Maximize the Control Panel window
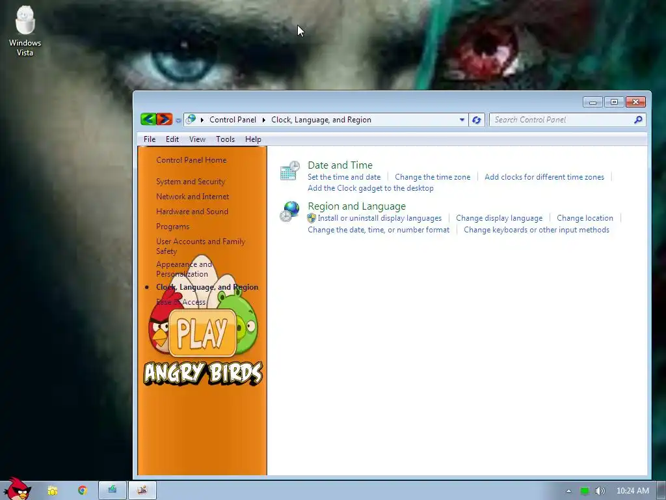Viewport: 666px width, 500px height. pos(614,102)
